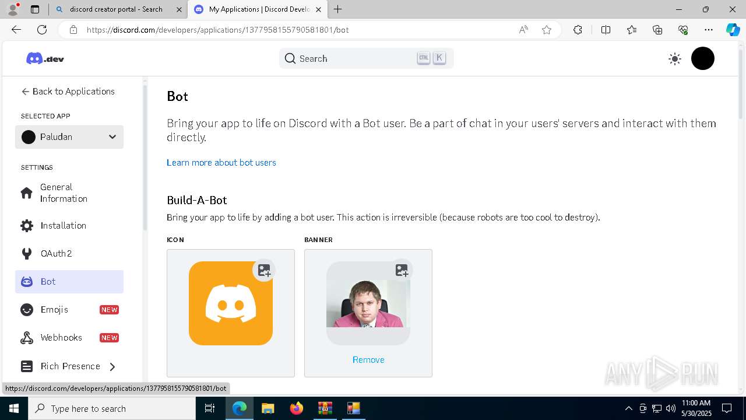746x420 pixels.
Task: Go back in browser history
Action: click(16, 30)
